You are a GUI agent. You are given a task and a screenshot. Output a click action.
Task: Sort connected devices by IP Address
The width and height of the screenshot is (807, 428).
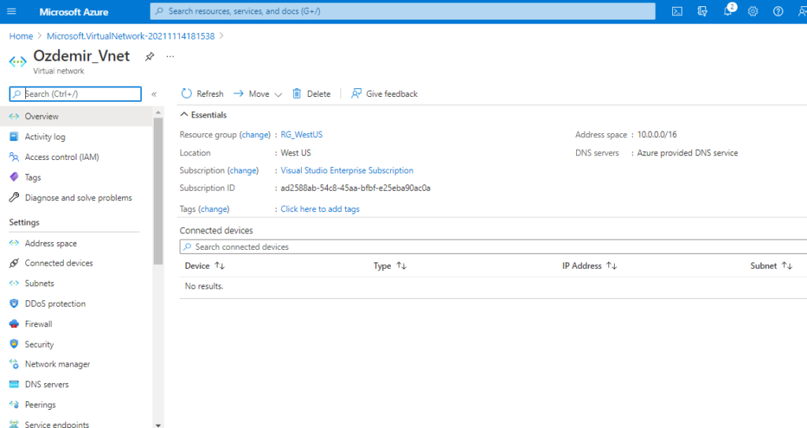coord(589,266)
